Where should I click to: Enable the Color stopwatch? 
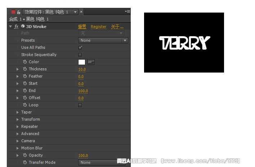(25, 62)
